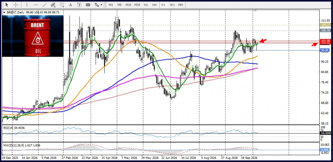Click the chart shift triangle marker at top
Image resolution: width=333 pixels, height=162 pixels.
tap(255, 11)
